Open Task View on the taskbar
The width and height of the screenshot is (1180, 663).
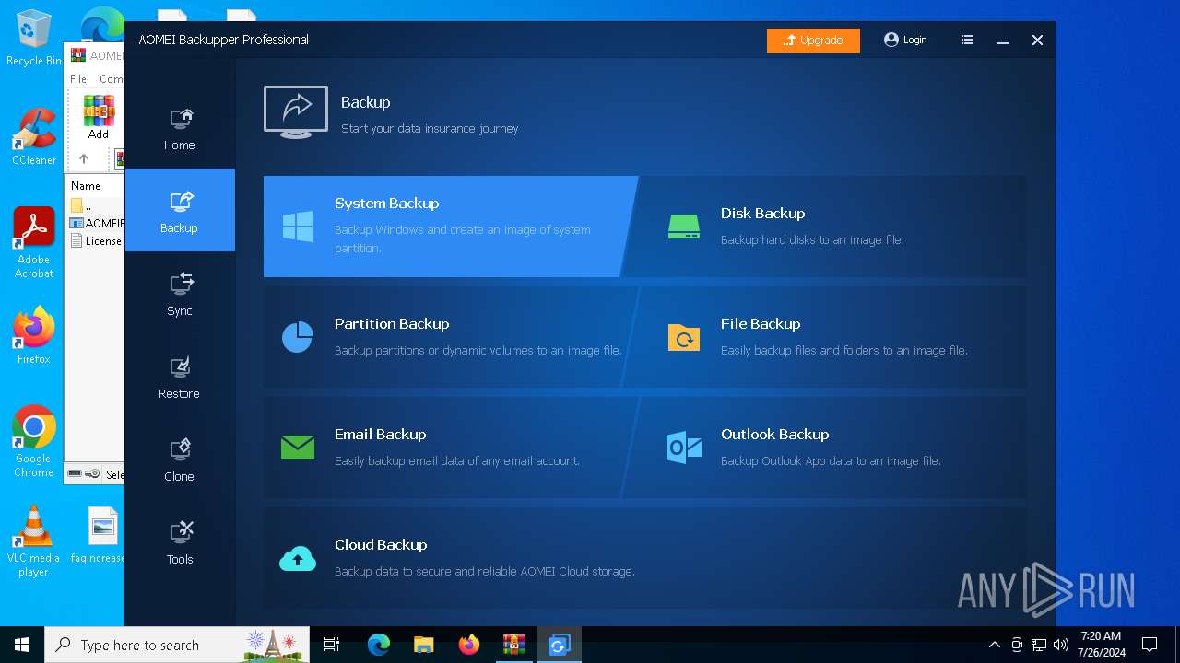click(x=332, y=645)
